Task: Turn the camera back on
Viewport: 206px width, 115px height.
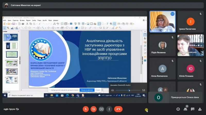Action: [93, 109]
